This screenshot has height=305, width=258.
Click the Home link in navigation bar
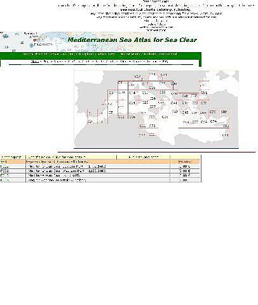tap(34, 62)
